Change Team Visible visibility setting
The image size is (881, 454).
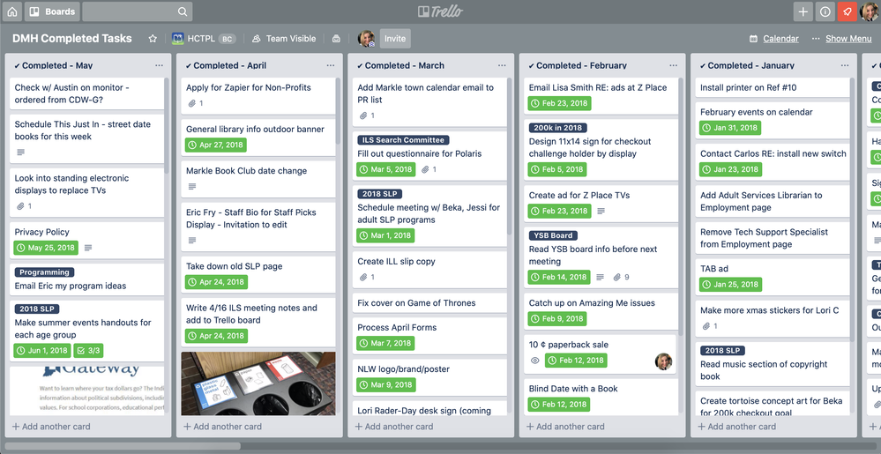click(x=284, y=38)
